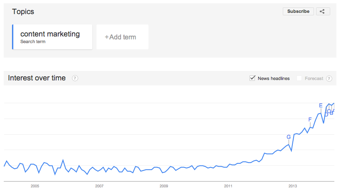Click the Subscribe button

[x=298, y=12]
